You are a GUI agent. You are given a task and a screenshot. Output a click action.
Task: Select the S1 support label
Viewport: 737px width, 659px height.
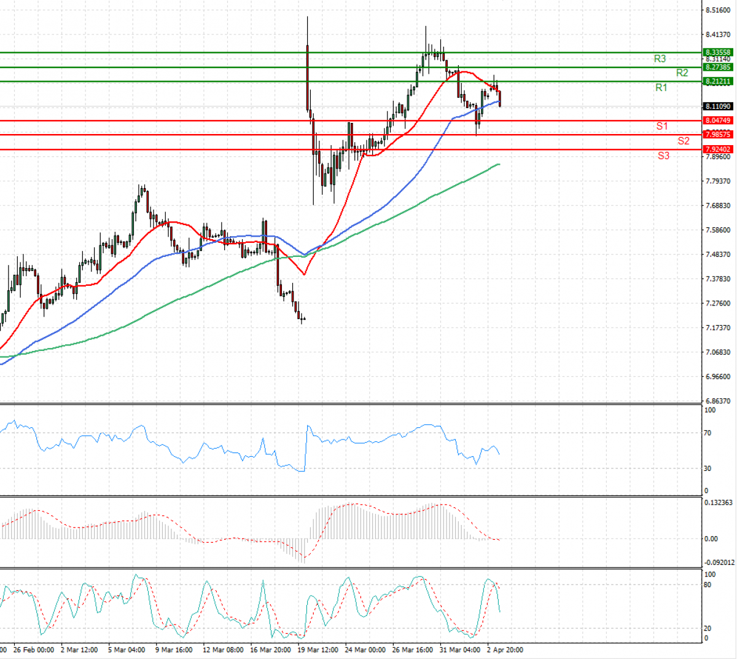click(x=661, y=126)
